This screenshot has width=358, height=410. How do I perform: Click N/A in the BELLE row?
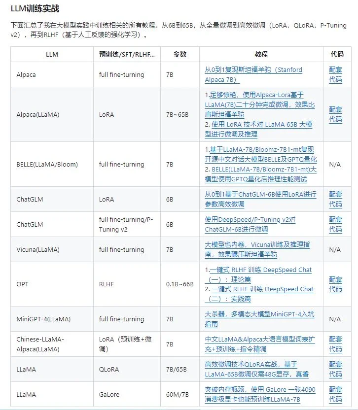335,165
